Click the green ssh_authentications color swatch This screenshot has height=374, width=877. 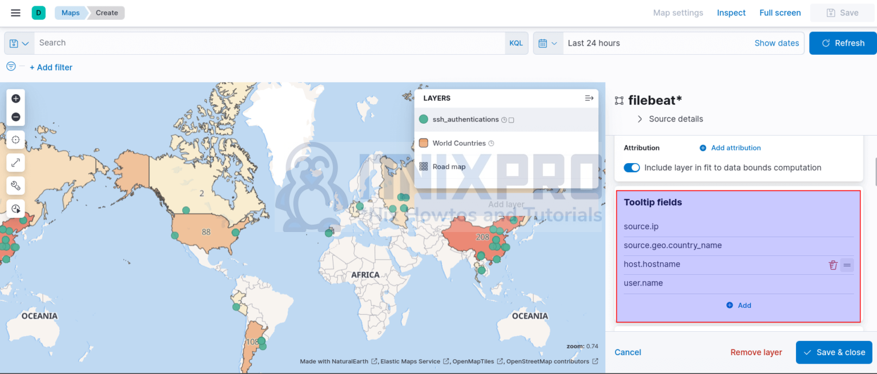[424, 120]
